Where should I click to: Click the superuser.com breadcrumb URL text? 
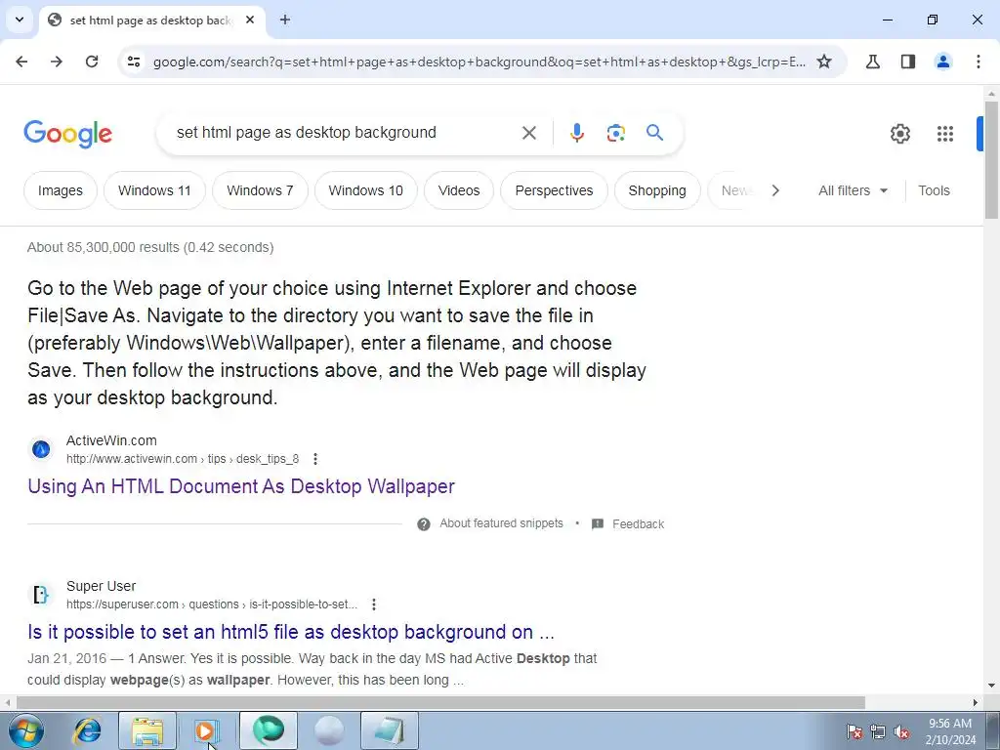pos(212,604)
